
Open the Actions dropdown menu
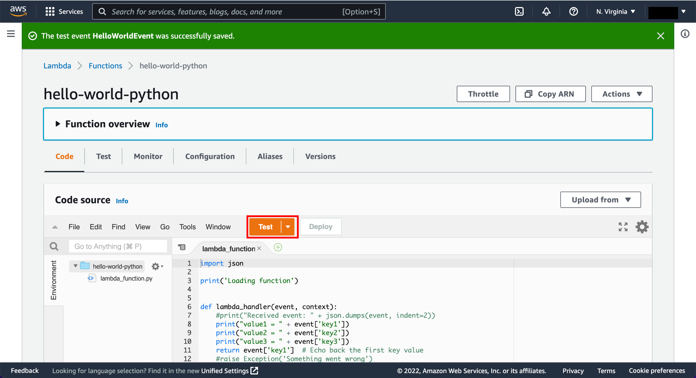tap(622, 93)
